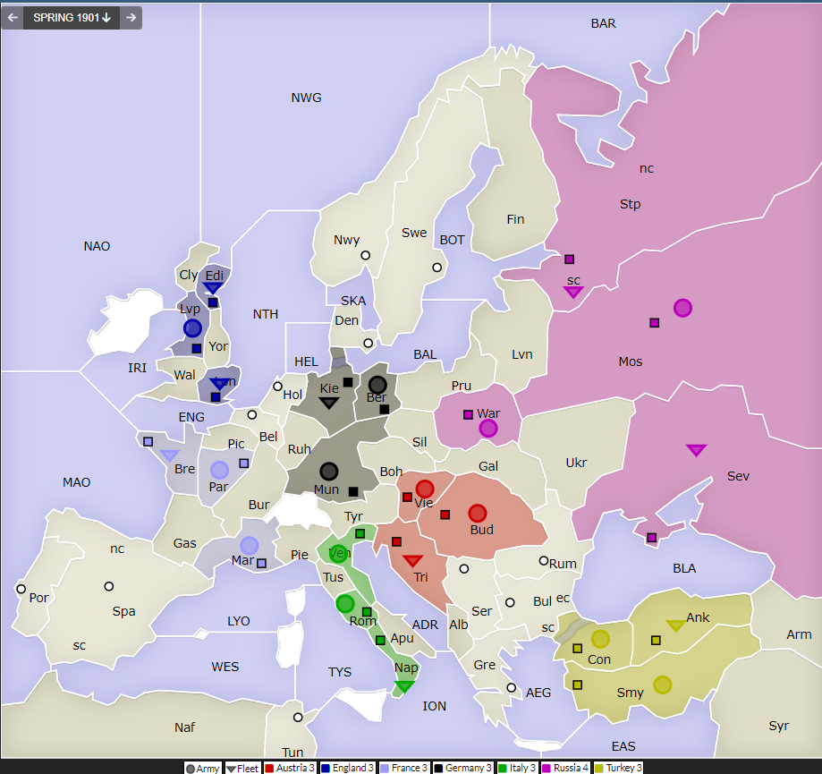Click the BAR sea region label
This screenshot has width=822, height=774.
click(x=604, y=23)
